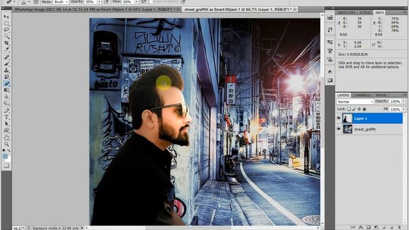409x230 pixels.
Task: Select the Magic Wand tool
Action: click(6, 36)
